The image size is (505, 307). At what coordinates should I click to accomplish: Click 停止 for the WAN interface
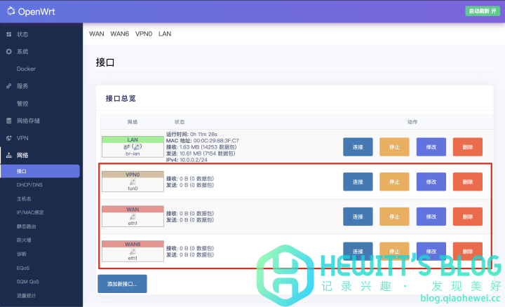pyautogui.click(x=394, y=217)
